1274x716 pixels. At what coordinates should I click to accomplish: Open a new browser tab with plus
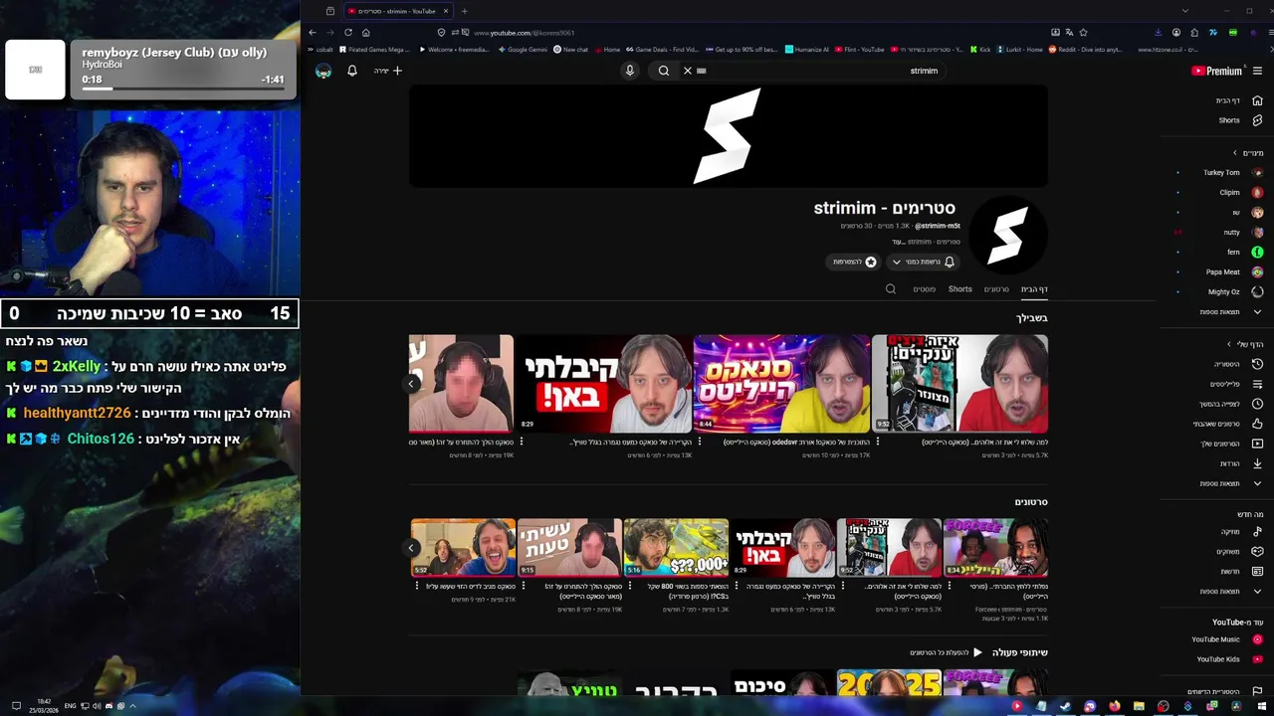(464, 11)
